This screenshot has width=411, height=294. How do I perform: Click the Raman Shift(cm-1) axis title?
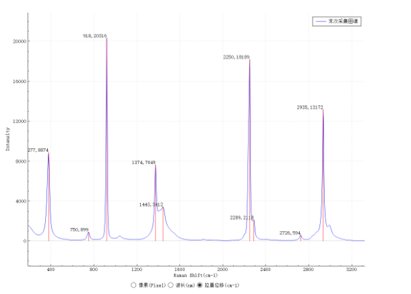tap(195, 275)
